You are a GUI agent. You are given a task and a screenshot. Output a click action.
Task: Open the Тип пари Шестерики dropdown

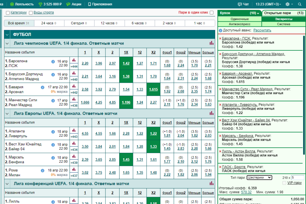(x=259, y=177)
